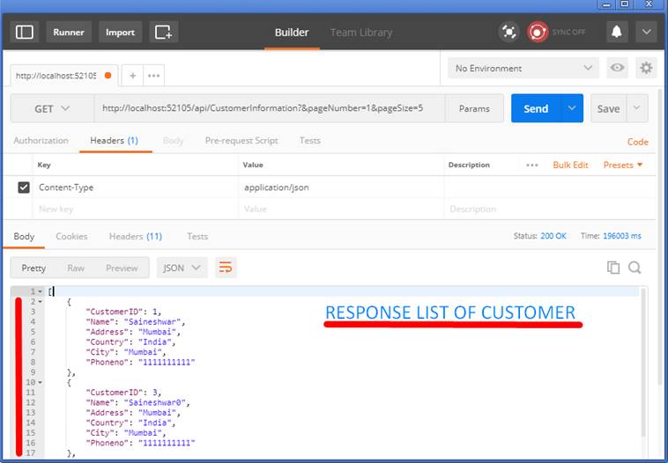
Task: Open manage environments gear icon
Action: [646, 68]
